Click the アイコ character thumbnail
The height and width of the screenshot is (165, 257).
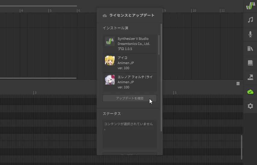point(110,60)
